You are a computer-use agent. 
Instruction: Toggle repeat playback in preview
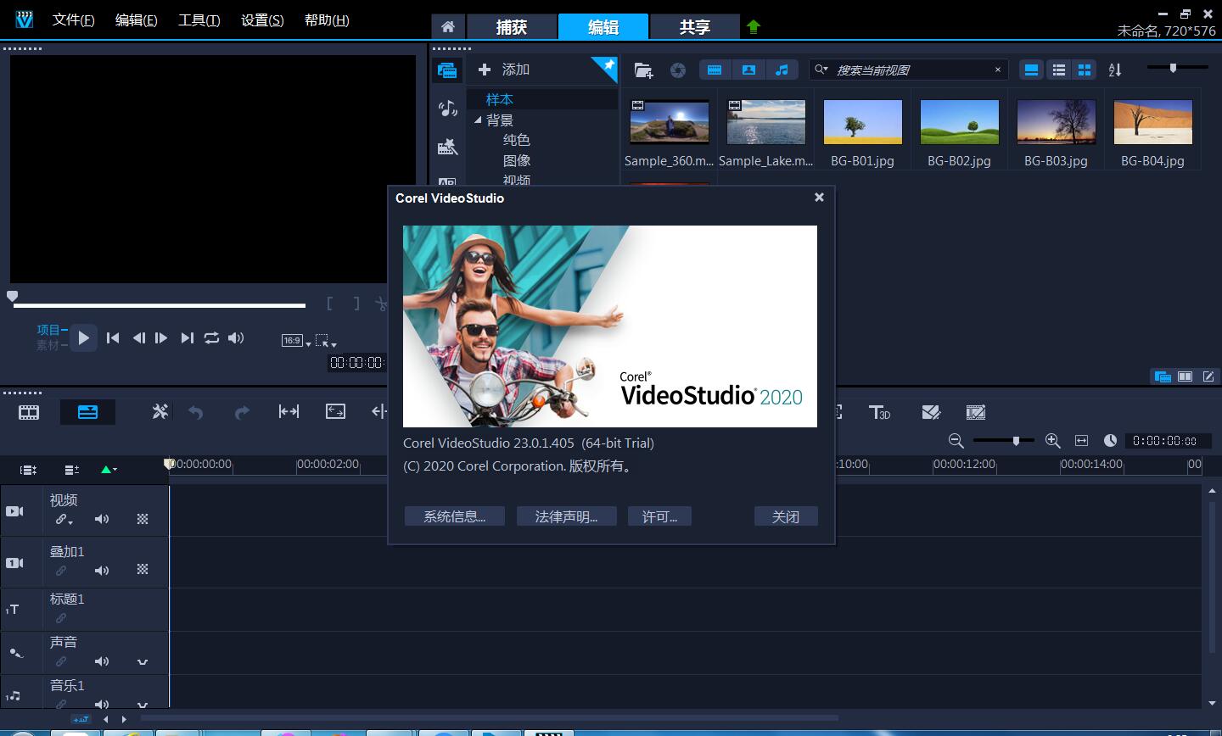[x=211, y=337]
